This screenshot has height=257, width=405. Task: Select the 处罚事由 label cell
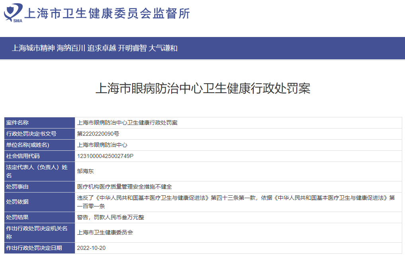39,187
